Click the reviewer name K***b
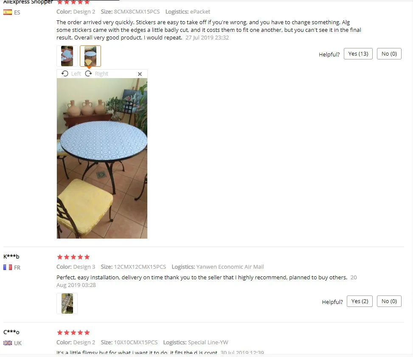This screenshot has height=357, width=413. [11, 256]
